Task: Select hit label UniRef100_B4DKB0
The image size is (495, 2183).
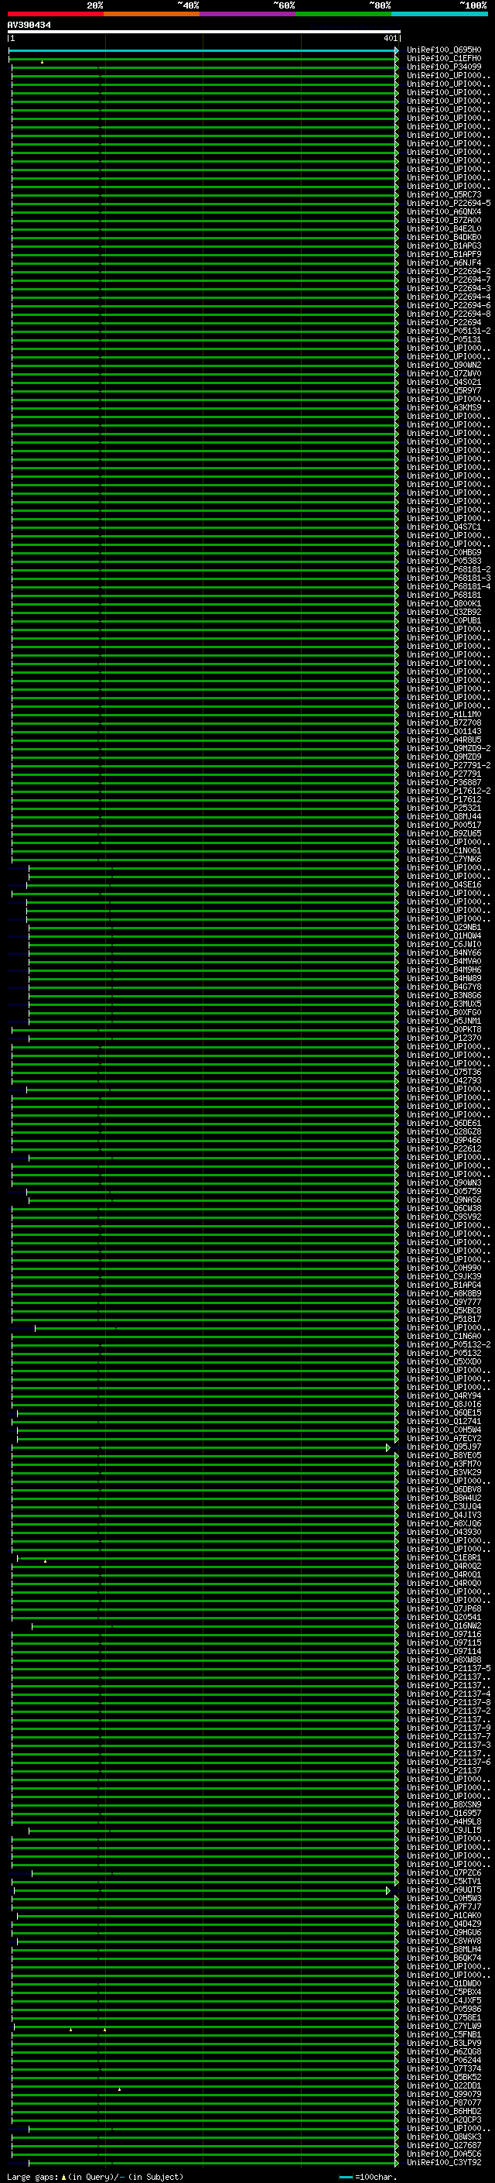Action: (x=444, y=237)
